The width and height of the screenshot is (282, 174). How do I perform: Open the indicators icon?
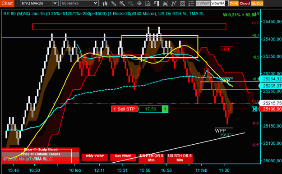[174, 4]
